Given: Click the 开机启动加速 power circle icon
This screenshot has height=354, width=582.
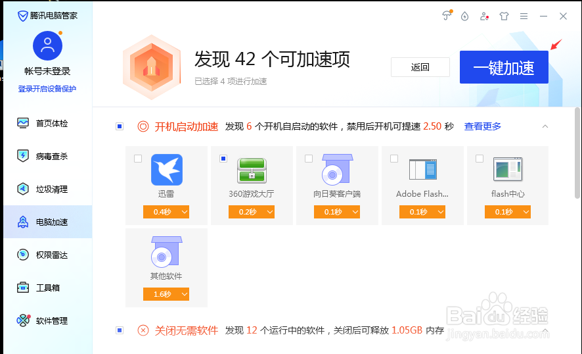Looking at the screenshot, I should tap(143, 126).
